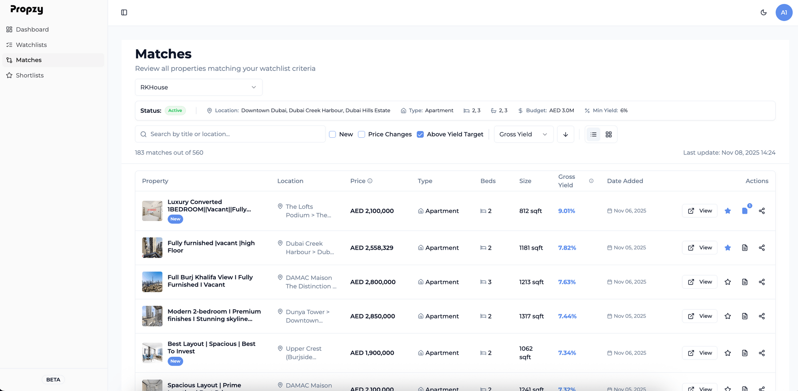798x391 pixels.
Task: Open Shortlists from the sidebar
Action: 30,75
